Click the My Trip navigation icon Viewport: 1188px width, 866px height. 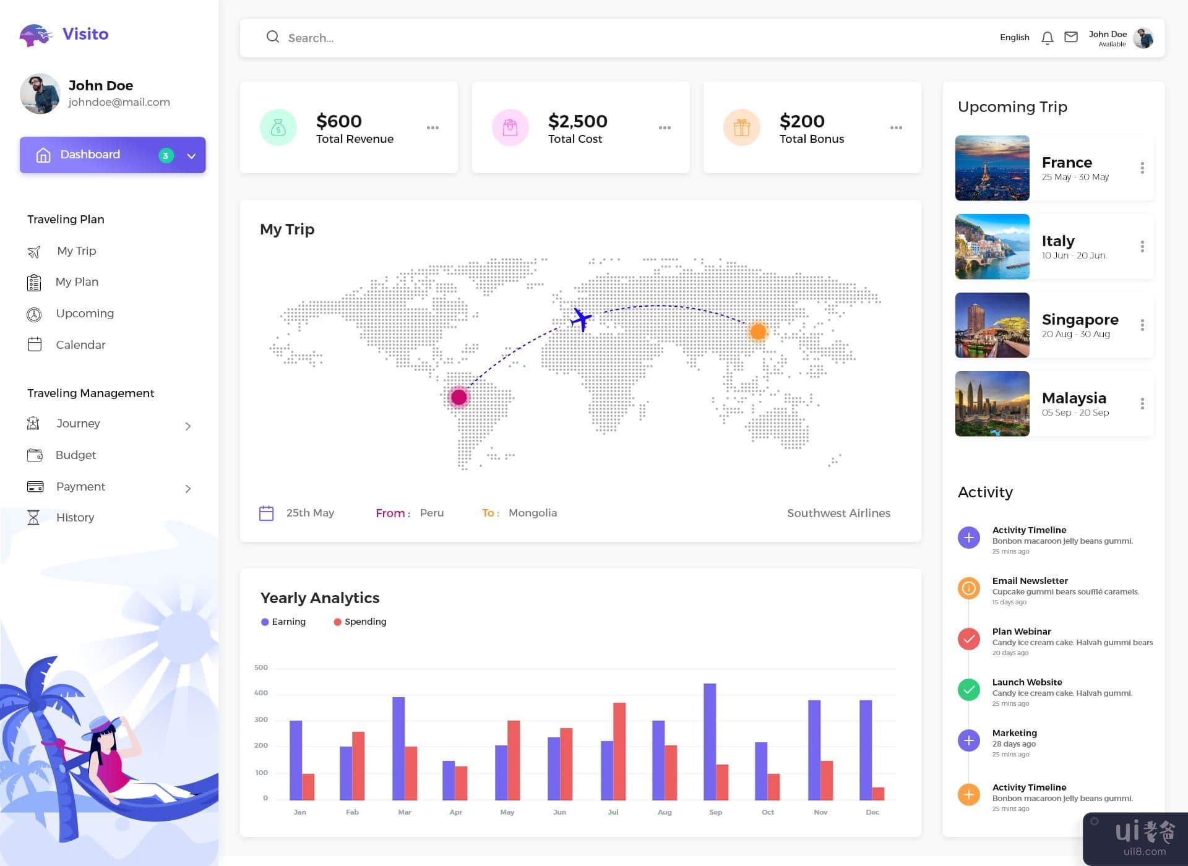[x=33, y=250]
